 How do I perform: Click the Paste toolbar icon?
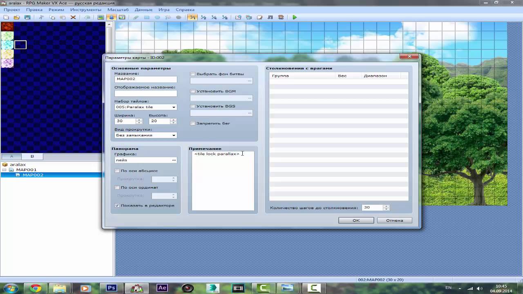pos(63,17)
